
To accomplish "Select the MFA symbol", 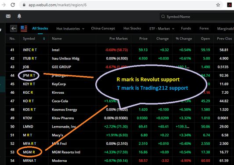I will (27, 143).
